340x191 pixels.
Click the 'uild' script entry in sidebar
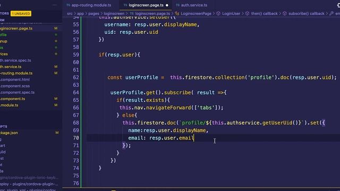tap(3, 152)
